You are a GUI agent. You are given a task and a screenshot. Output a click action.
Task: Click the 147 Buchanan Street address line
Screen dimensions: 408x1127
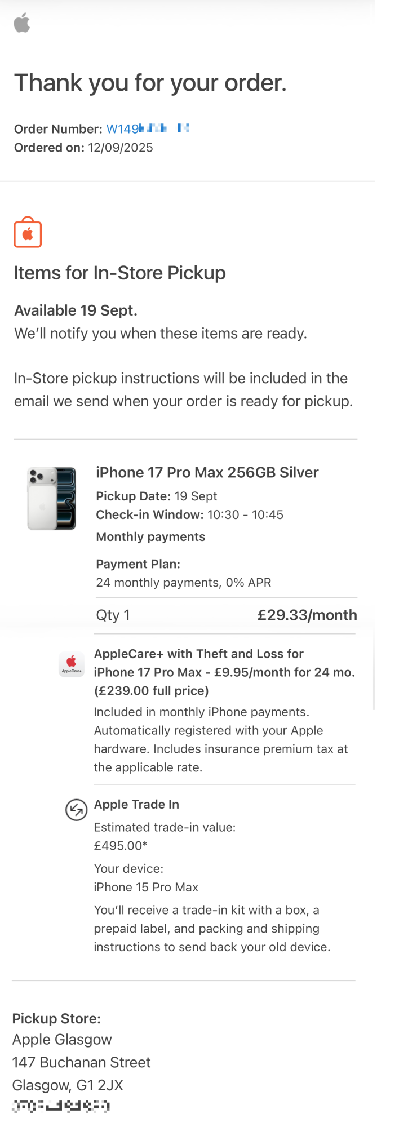(81, 1062)
